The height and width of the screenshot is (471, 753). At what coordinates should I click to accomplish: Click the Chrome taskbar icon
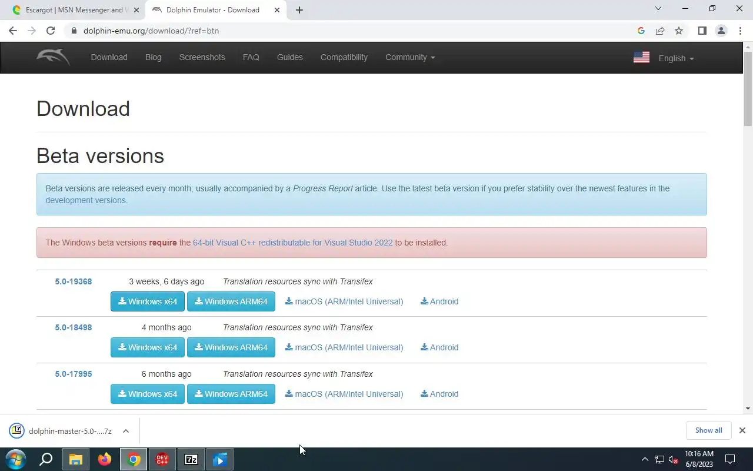pyautogui.click(x=134, y=459)
